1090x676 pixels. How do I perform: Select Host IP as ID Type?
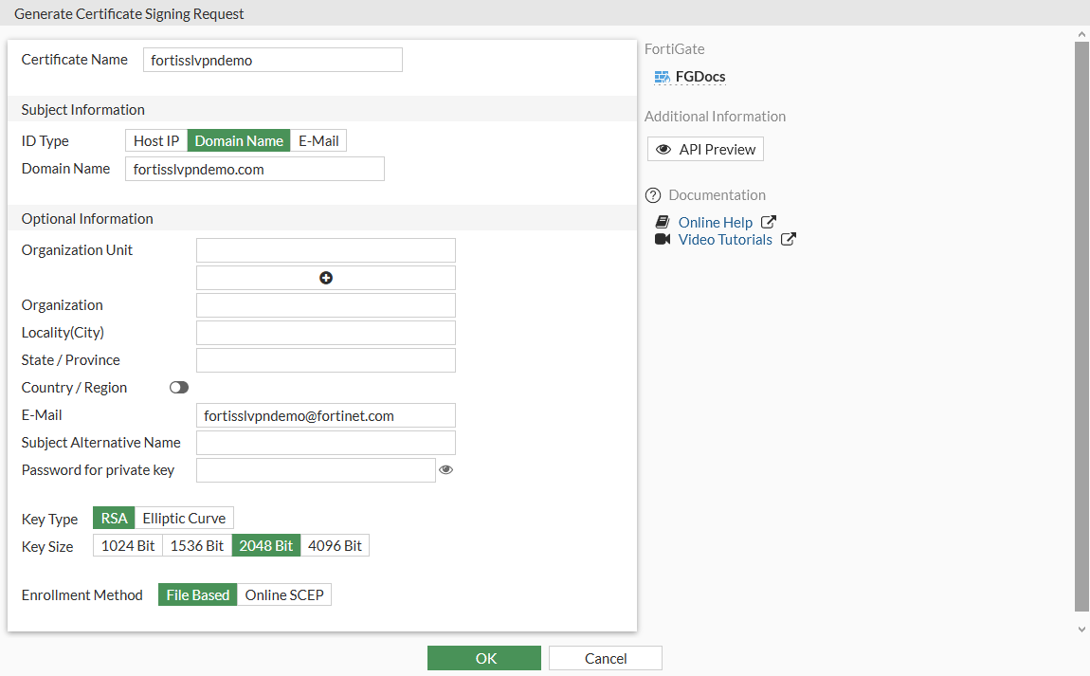point(156,141)
